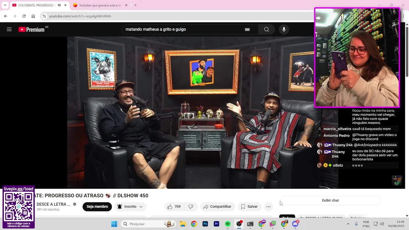Image resolution: width=409 pixels, height=230 pixels.
Task: Click the youtube.com address bar URL
Action: [80, 16]
